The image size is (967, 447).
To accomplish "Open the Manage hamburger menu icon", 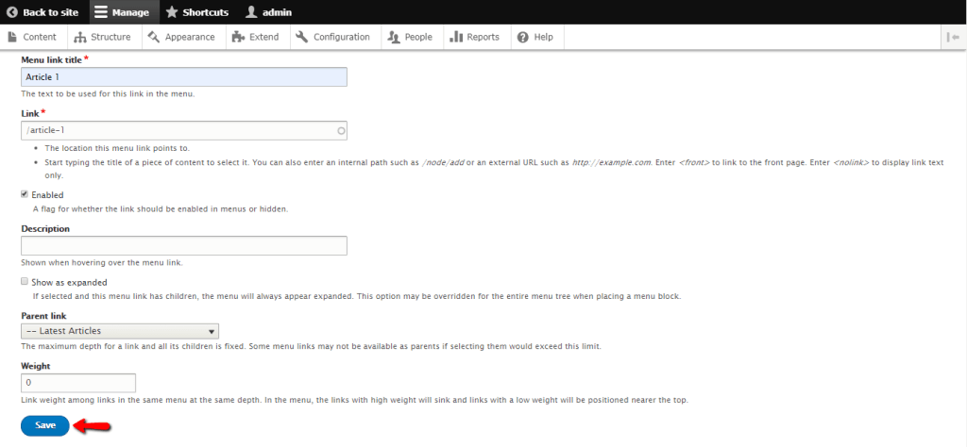I will click(101, 12).
